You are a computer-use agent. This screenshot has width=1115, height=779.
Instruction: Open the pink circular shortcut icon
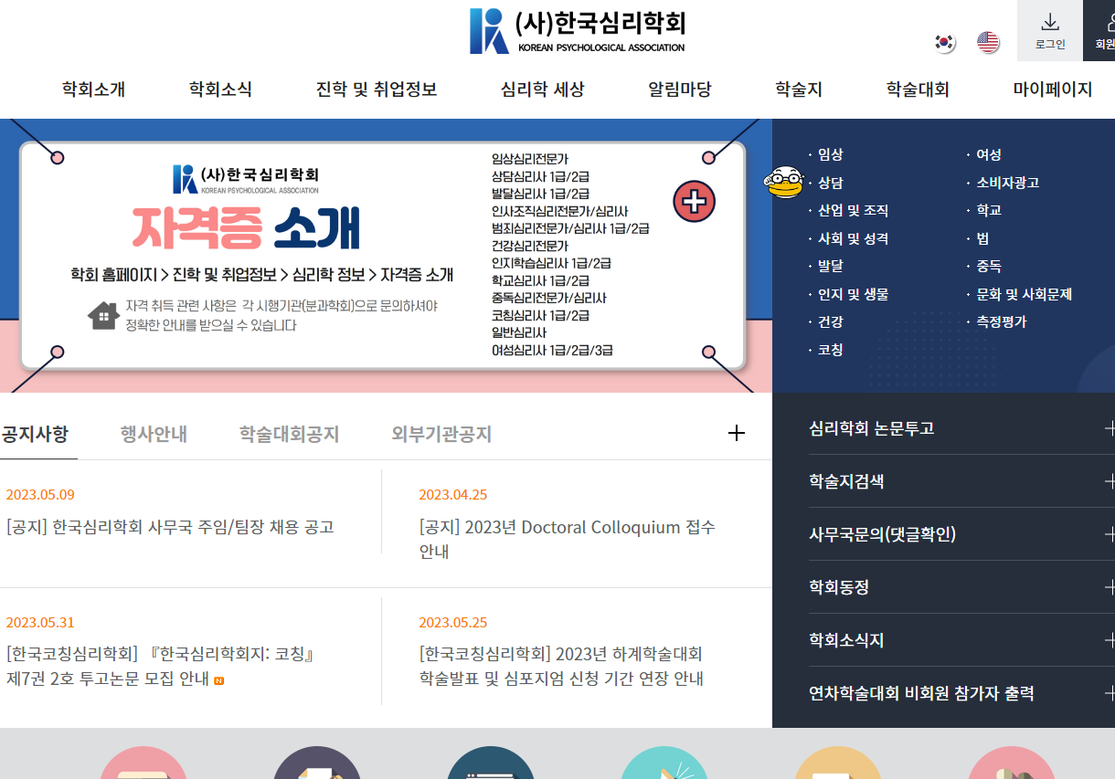click(143, 763)
